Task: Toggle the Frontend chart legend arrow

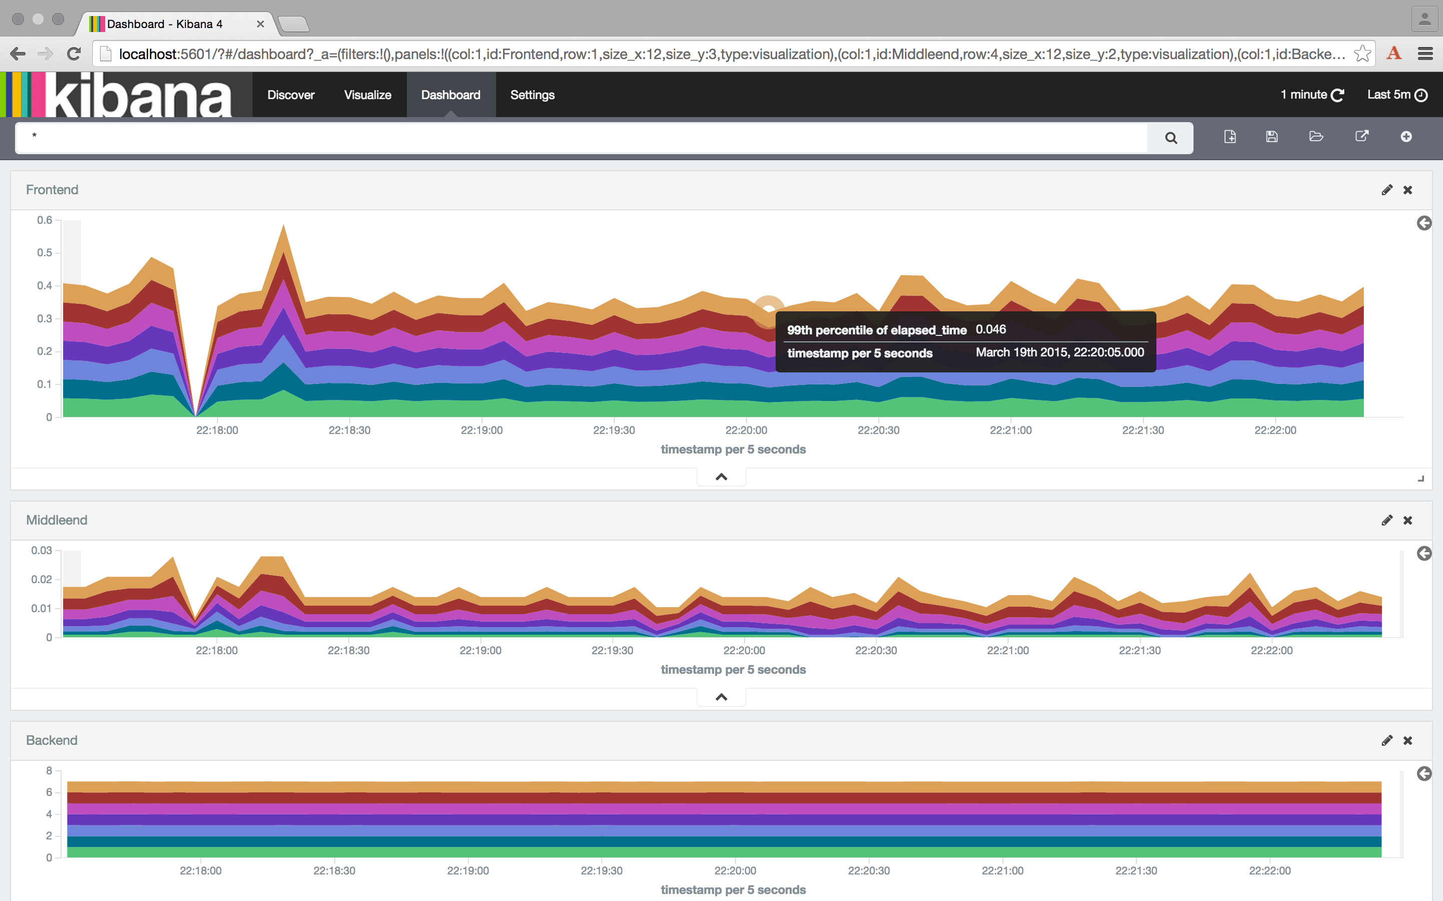Action: 1424,223
